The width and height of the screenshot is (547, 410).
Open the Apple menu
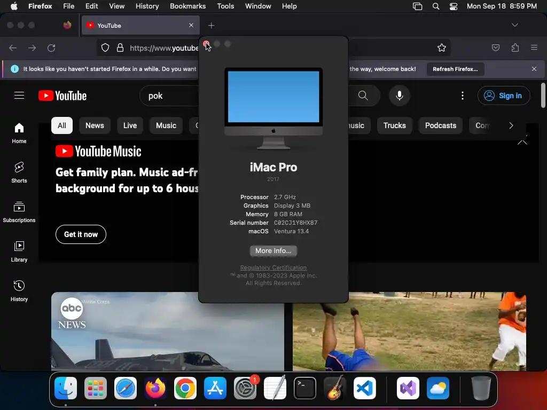[14, 6]
